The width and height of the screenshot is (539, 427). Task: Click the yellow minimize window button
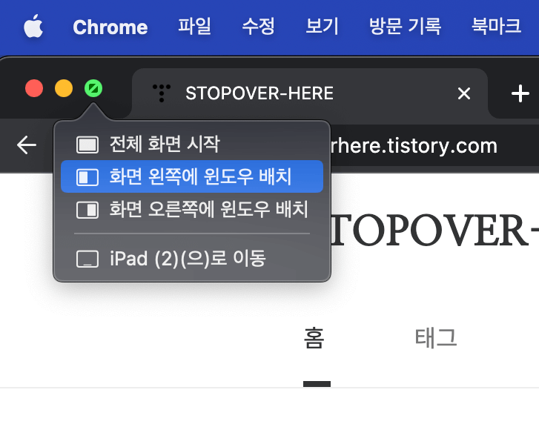coord(64,88)
